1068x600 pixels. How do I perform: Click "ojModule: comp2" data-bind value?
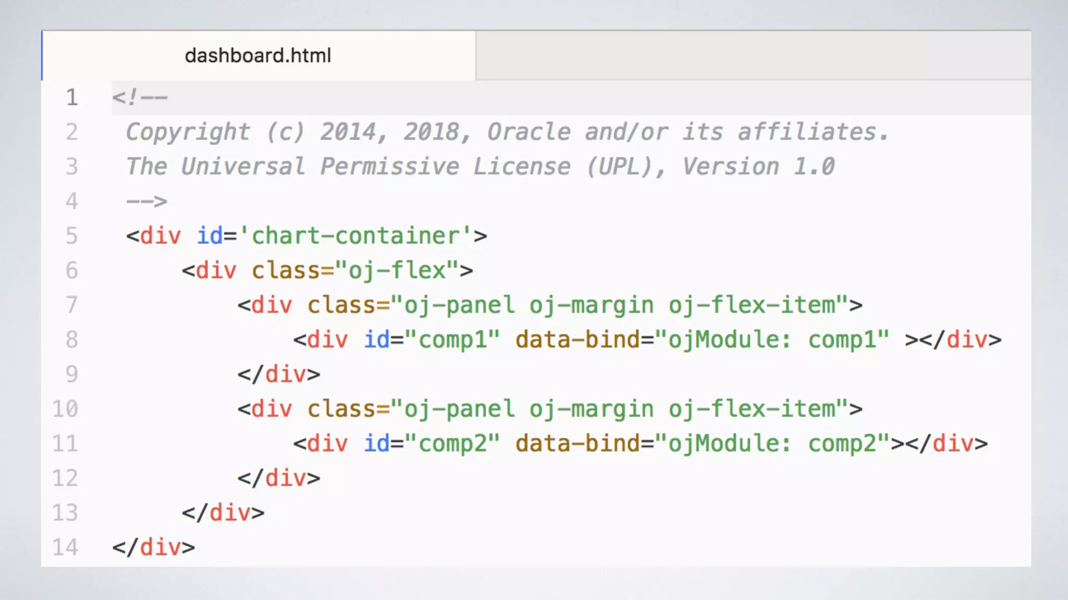point(771,444)
